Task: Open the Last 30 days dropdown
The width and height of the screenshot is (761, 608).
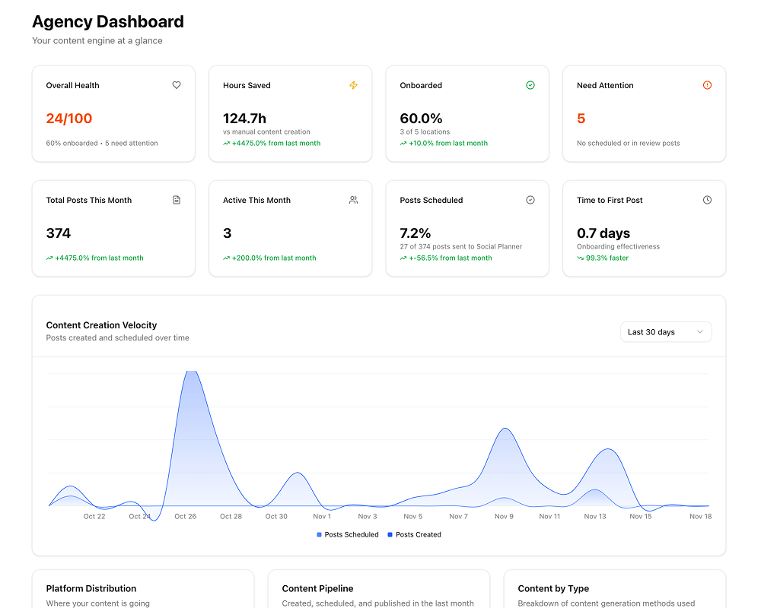Action: (x=666, y=331)
